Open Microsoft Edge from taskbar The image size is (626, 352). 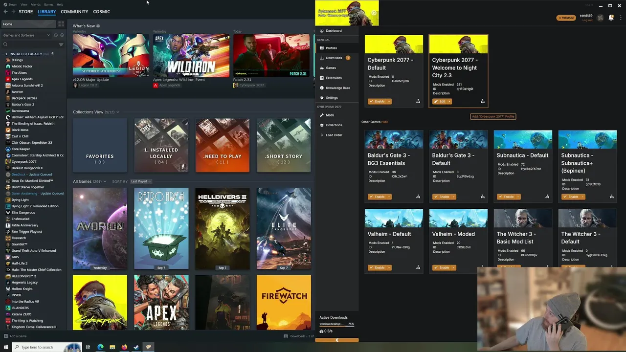[x=100, y=347]
